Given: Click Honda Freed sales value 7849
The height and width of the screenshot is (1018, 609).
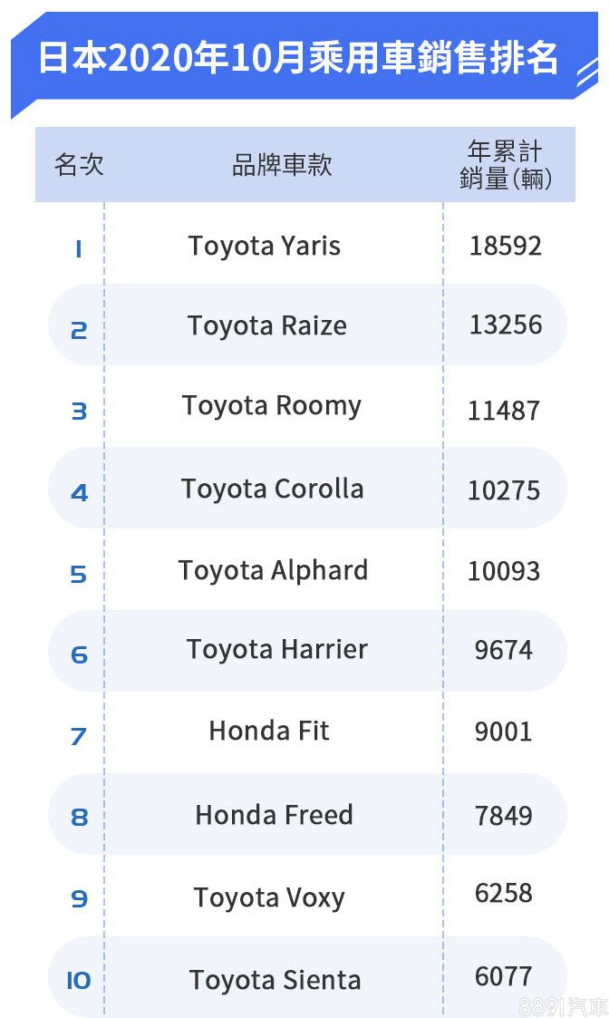Looking at the screenshot, I should click(x=504, y=816).
